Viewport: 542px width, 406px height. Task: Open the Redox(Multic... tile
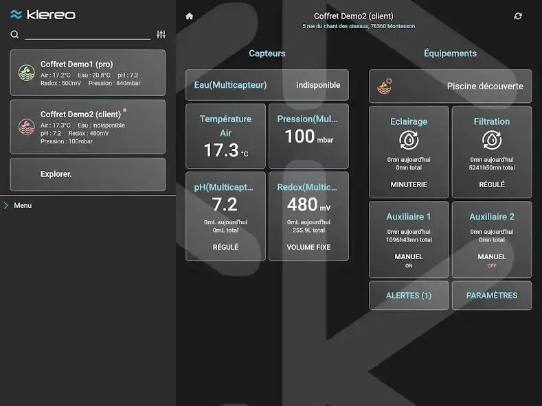coord(308,216)
